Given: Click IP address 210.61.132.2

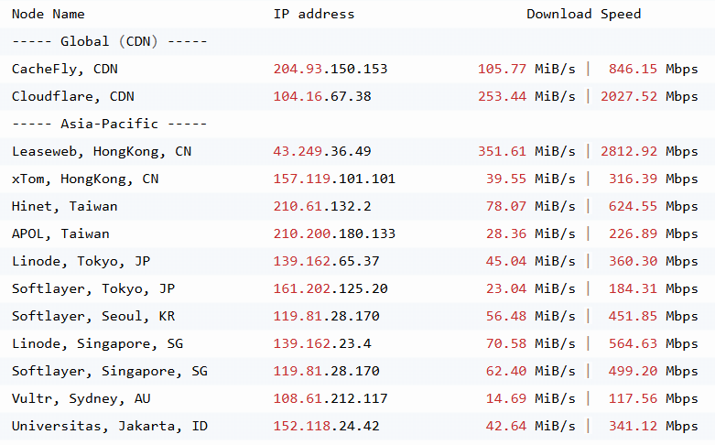Looking at the screenshot, I should [322, 207].
